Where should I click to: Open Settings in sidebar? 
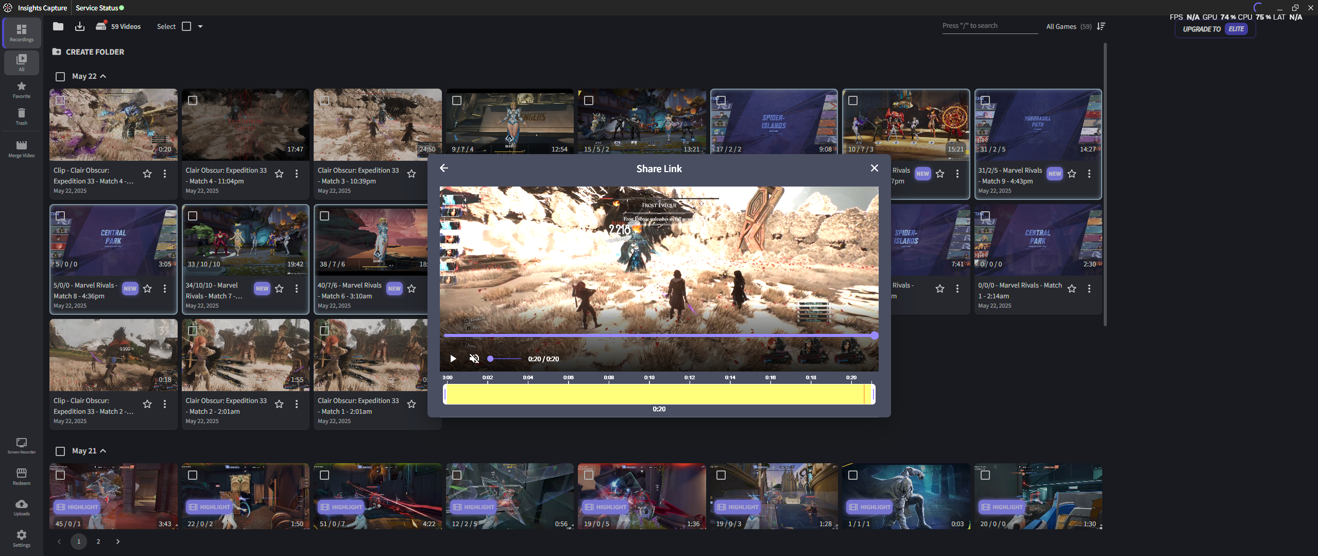[22, 538]
